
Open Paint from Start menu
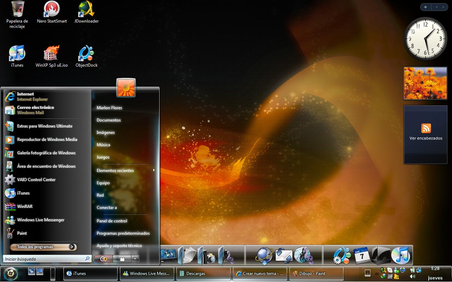coord(47,233)
